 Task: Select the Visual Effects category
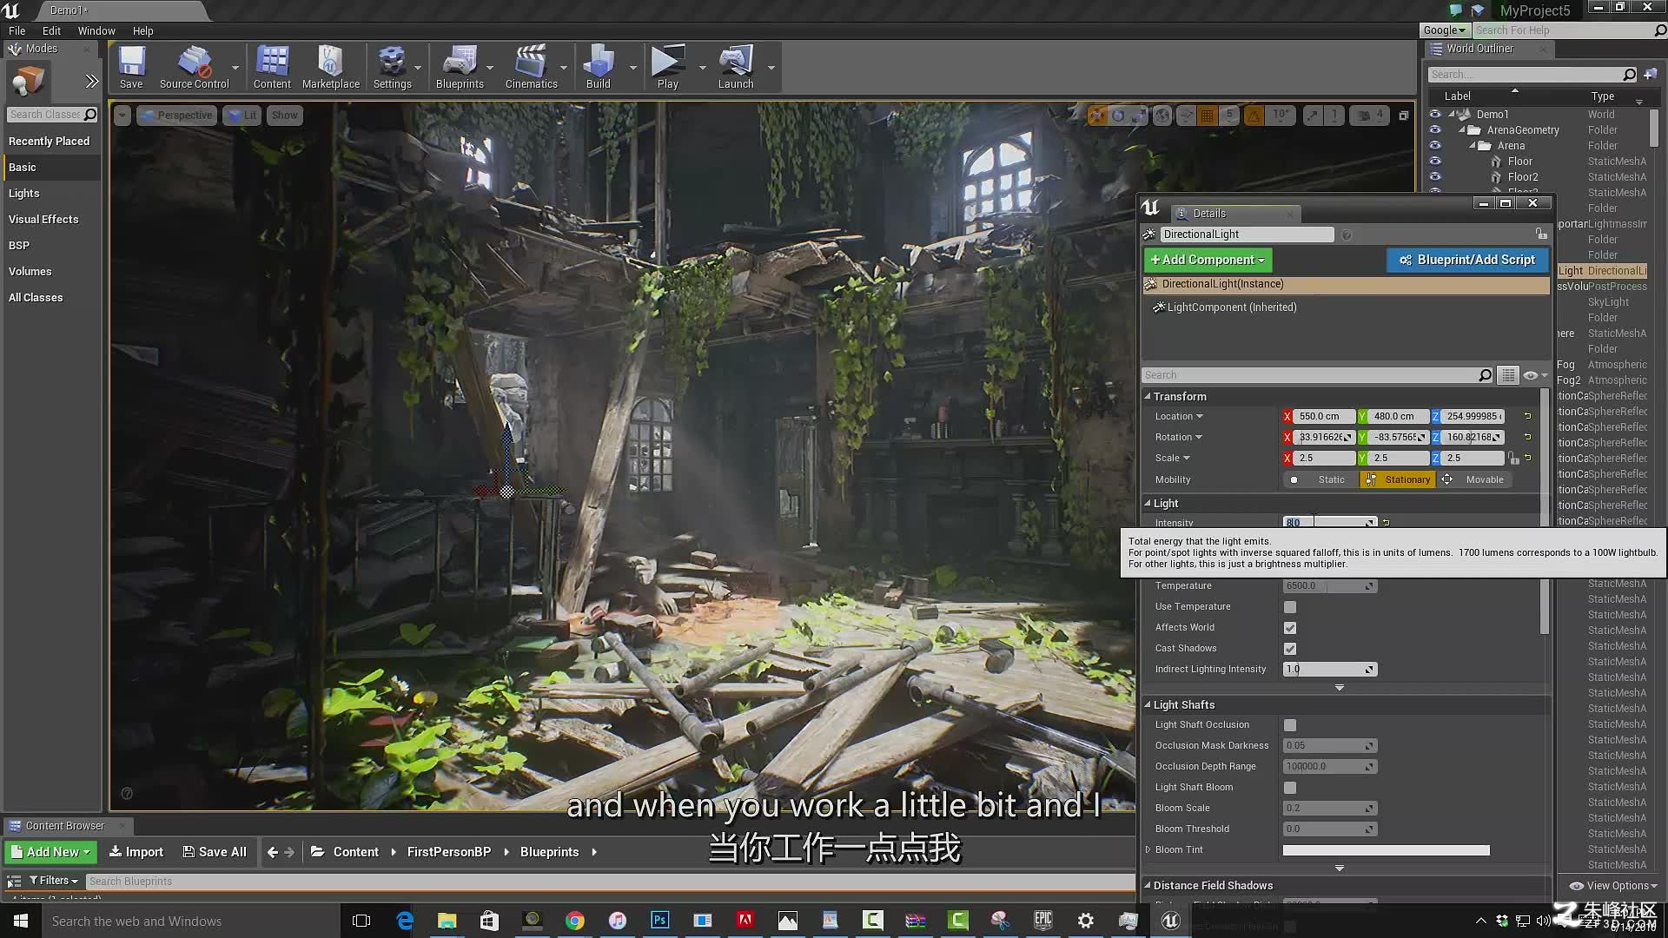(x=52, y=219)
